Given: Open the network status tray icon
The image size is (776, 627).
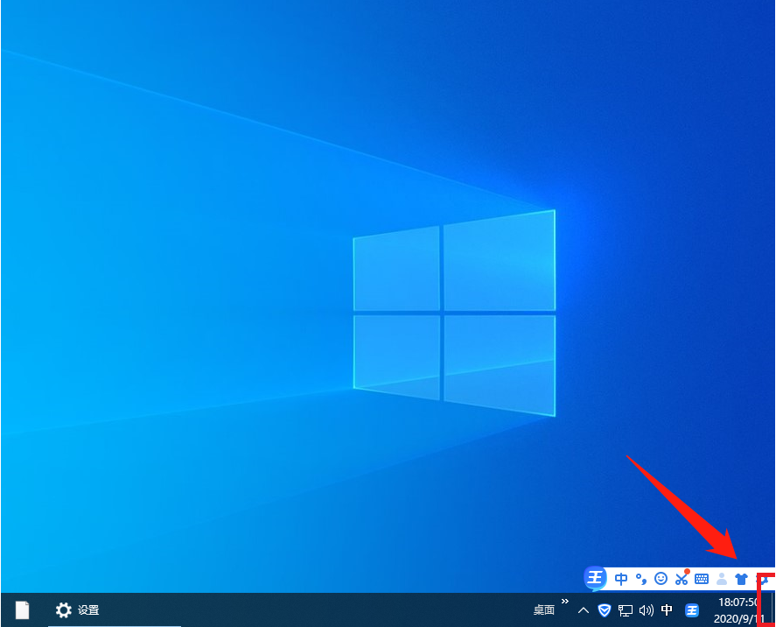Looking at the screenshot, I should click(626, 610).
